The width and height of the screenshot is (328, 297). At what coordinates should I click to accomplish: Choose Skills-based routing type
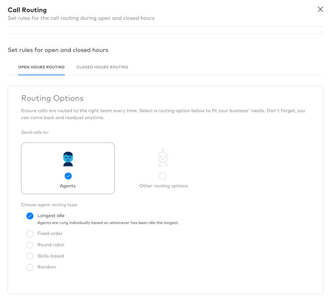click(30, 256)
